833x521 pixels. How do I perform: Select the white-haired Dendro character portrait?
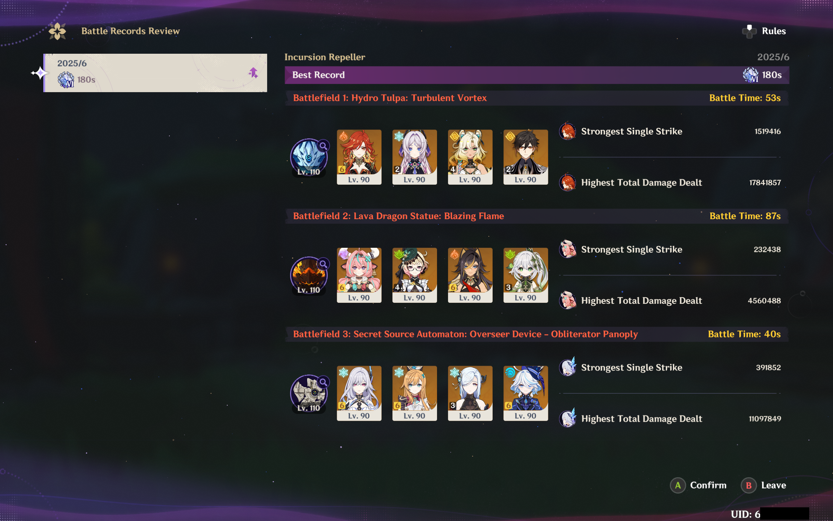pyautogui.click(x=526, y=275)
